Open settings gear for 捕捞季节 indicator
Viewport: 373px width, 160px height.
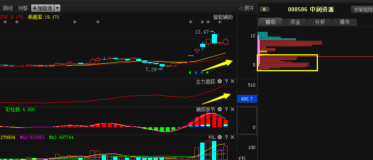[220, 109]
